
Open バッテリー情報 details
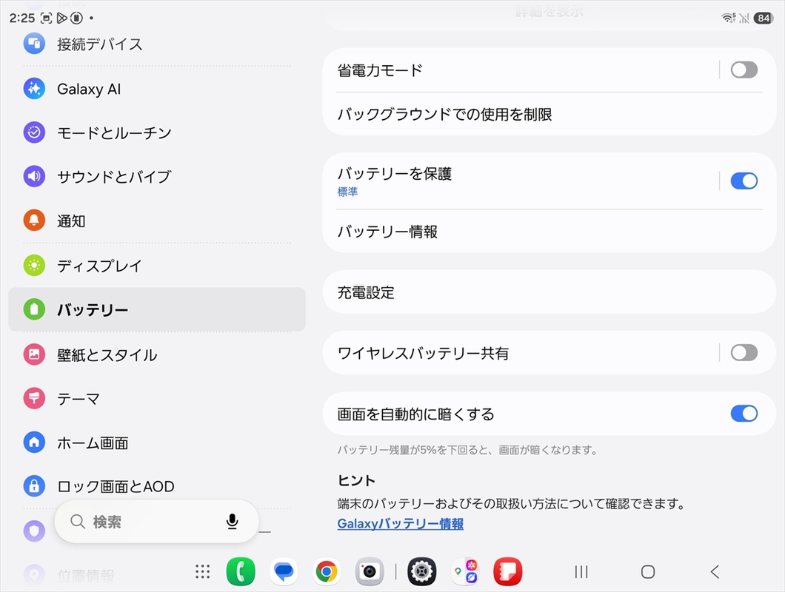coord(549,232)
